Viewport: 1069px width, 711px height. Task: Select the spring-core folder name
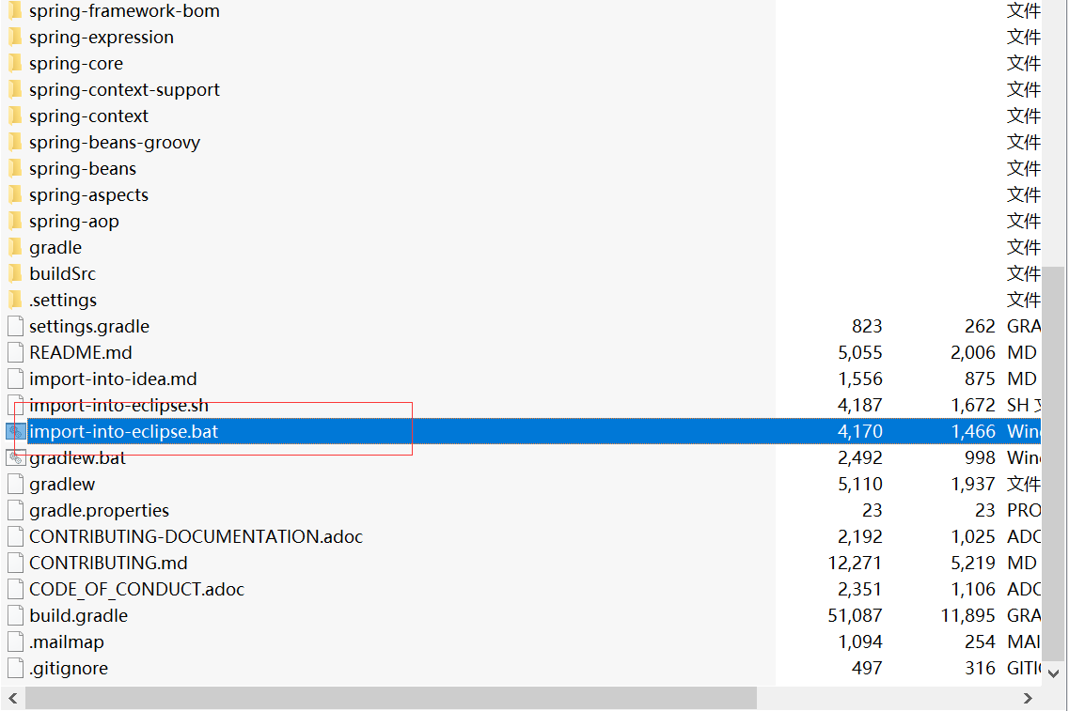(x=75, y=63)
